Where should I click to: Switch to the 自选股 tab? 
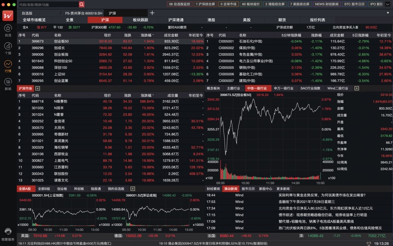[27, 13]
